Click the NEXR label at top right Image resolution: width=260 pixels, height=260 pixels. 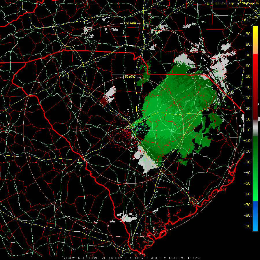[x=254, y=17]
